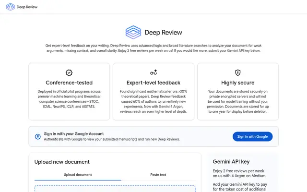The width and height of the screenshot is (307, 192).
Task: Click text 'Enjoy 2 free reviews per week on us with 4 Argon'
Action: [x=239, y=173]
